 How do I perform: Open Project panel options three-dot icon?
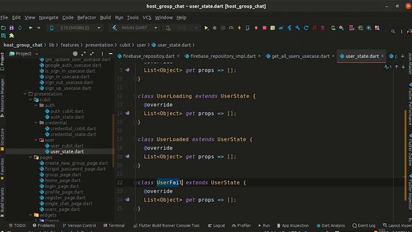[x=102, y=53]
